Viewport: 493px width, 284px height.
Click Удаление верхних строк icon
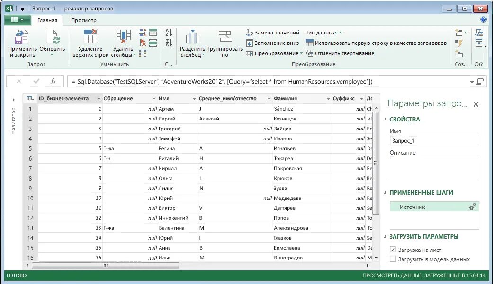pos(90,36)
